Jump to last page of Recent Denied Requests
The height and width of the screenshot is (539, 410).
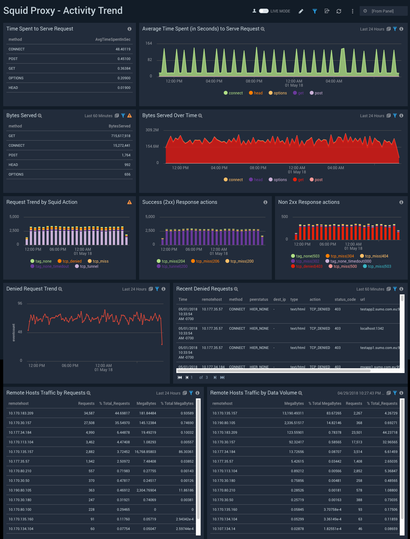click(x=222, y=378)
